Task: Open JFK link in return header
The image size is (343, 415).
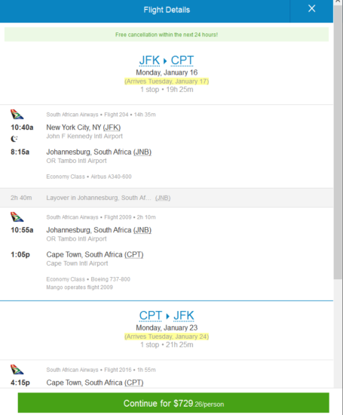Action: coord(184,315)
